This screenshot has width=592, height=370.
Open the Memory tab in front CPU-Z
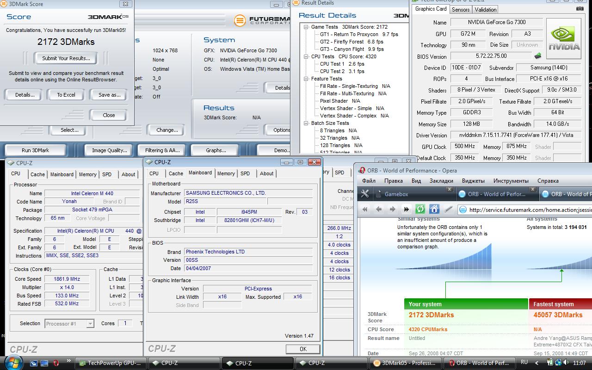[226, 173]
